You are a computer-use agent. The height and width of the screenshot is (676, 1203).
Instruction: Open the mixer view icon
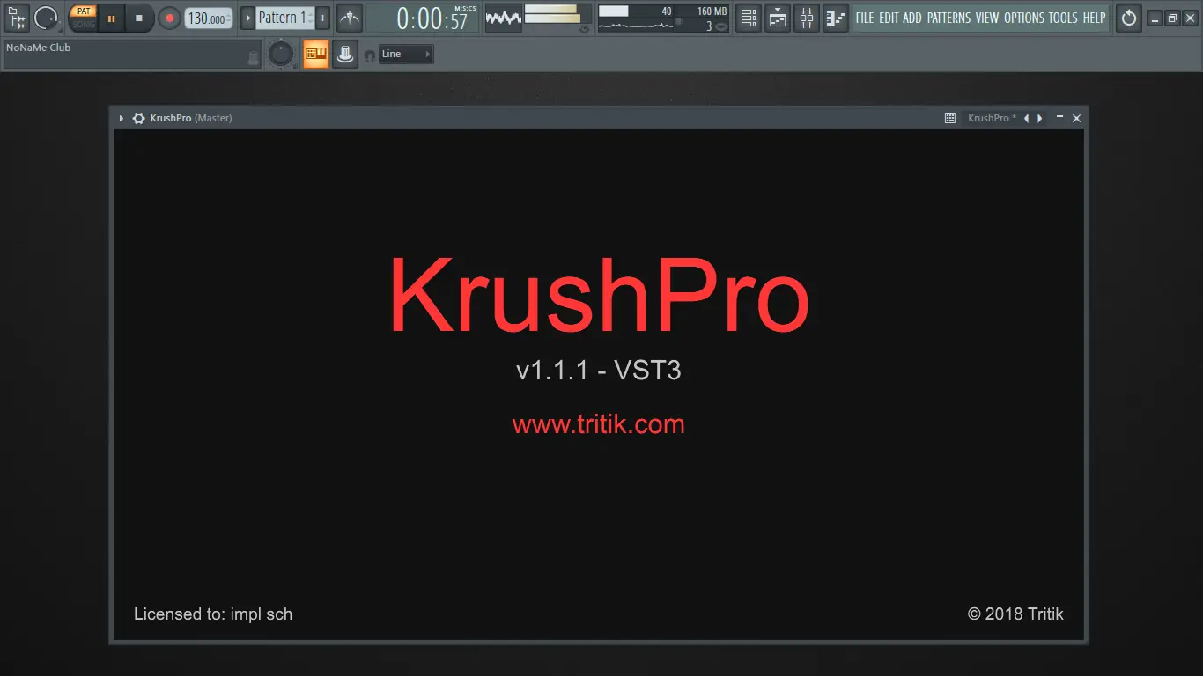tap(807, 18)
